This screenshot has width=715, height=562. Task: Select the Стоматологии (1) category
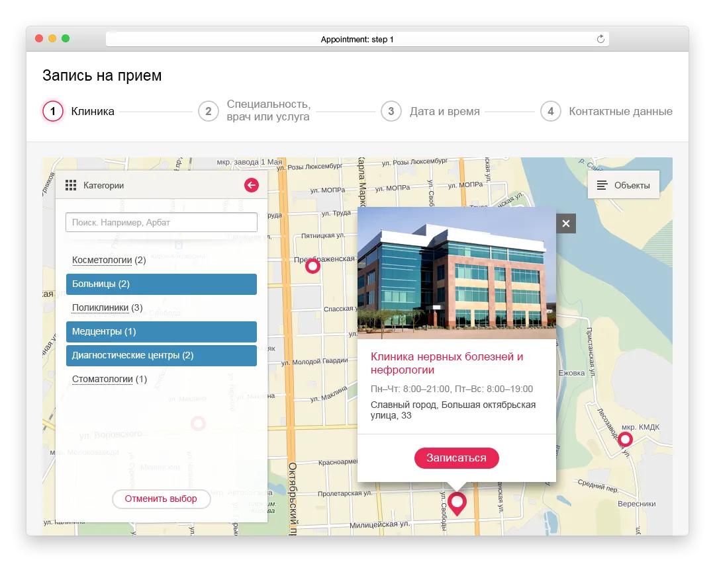109,380
